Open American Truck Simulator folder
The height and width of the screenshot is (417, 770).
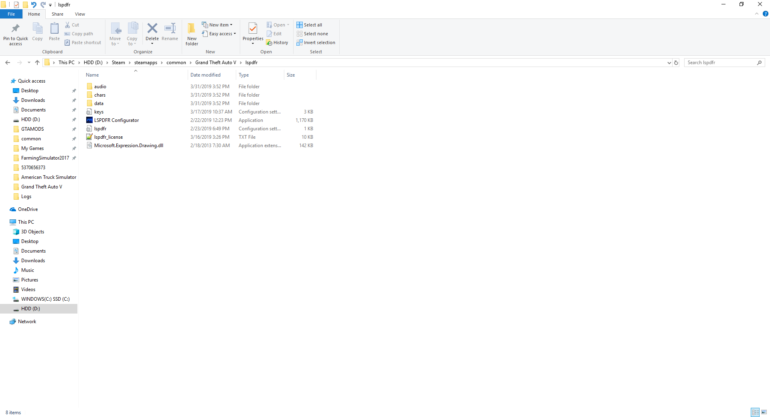49,177
